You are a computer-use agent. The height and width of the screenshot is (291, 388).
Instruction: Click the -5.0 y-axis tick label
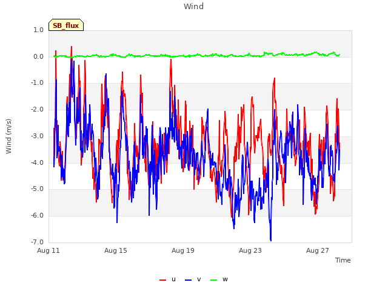click(x=38, y=189)
